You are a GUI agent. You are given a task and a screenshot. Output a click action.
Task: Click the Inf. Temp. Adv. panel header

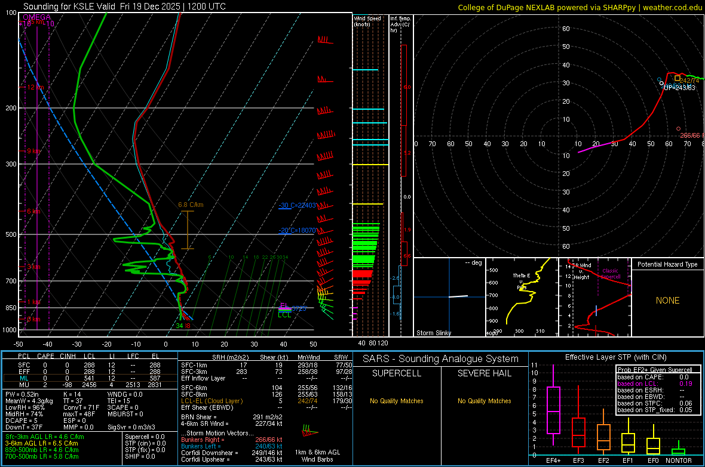pos(400,24)
